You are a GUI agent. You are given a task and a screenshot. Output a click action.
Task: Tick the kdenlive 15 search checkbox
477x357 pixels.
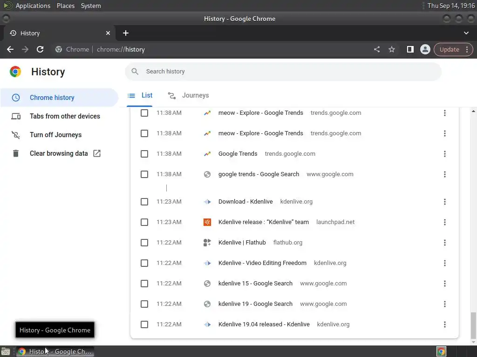click(144, 284)
